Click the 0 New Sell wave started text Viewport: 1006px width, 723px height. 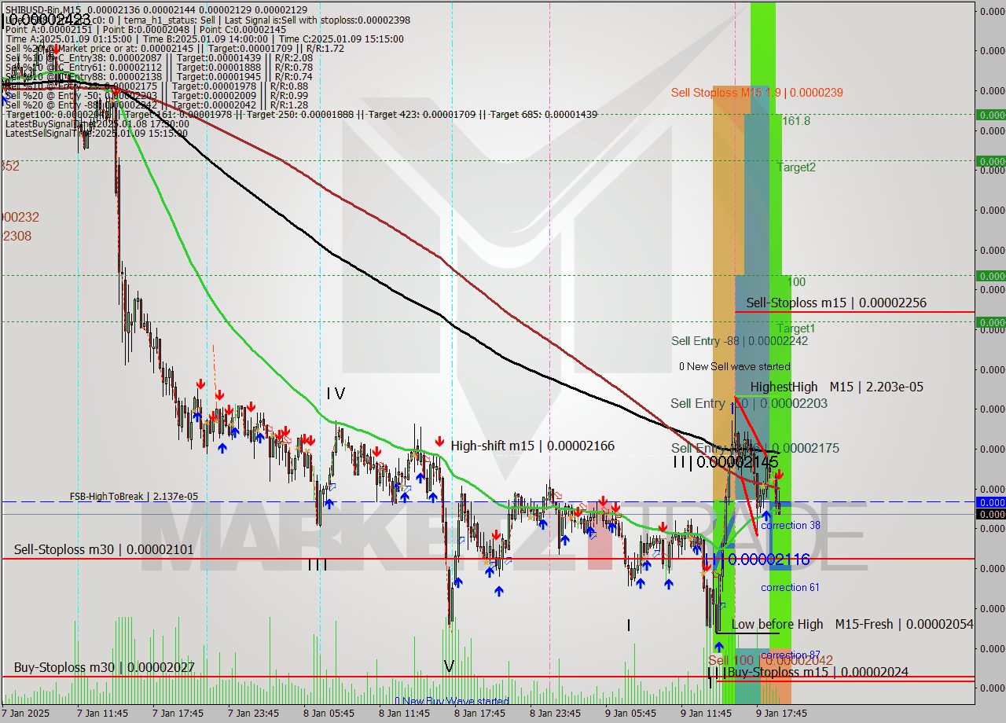[735, 367]
